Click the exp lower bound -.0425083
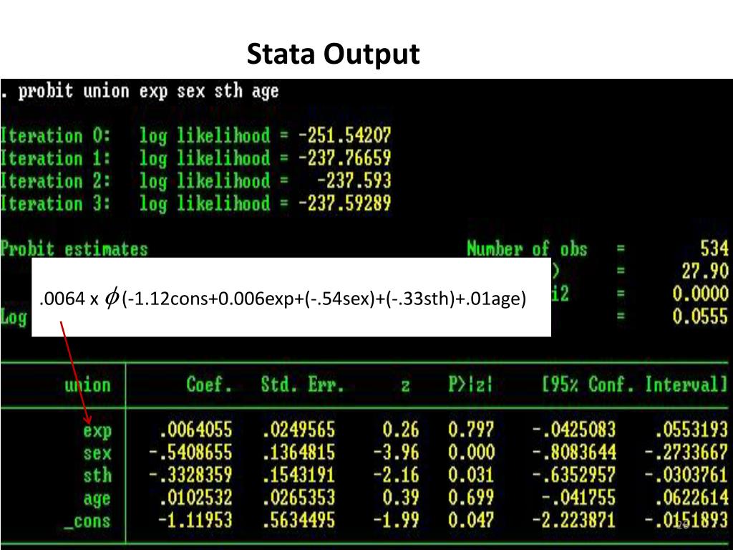The height and width of the screenshot is (550, 733). pos(574,430)
